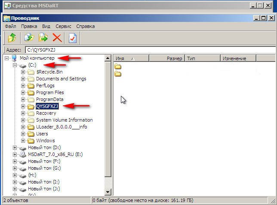This screenshot has height=205, width=277.
Task: Expand the PerfLogs folder node
Action: pyautogui.click(x=23, y=86)
